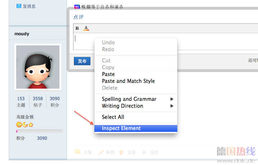Click the oppose down-arrow icon

pyautogui.click(x=144, y=152)
